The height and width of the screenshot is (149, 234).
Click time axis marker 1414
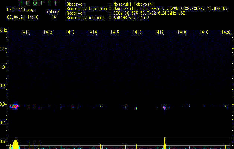coord(92,32)
